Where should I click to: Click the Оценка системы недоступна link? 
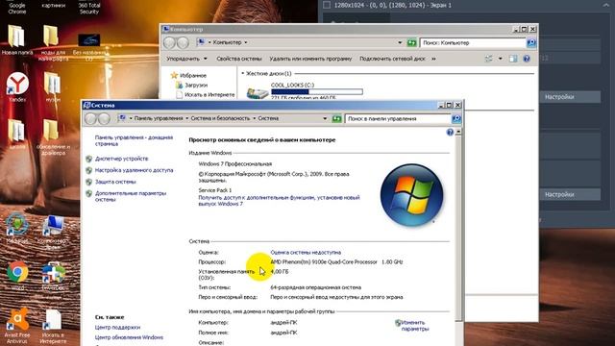(306, 253)
